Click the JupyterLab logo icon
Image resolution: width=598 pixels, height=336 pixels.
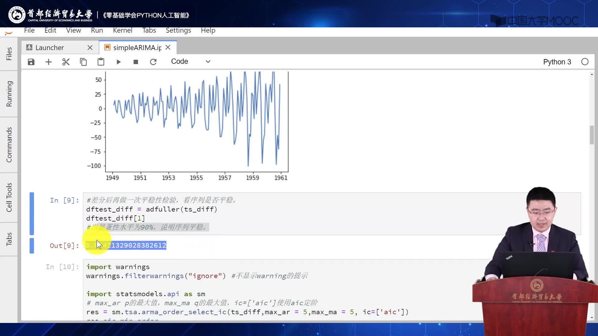9,32
